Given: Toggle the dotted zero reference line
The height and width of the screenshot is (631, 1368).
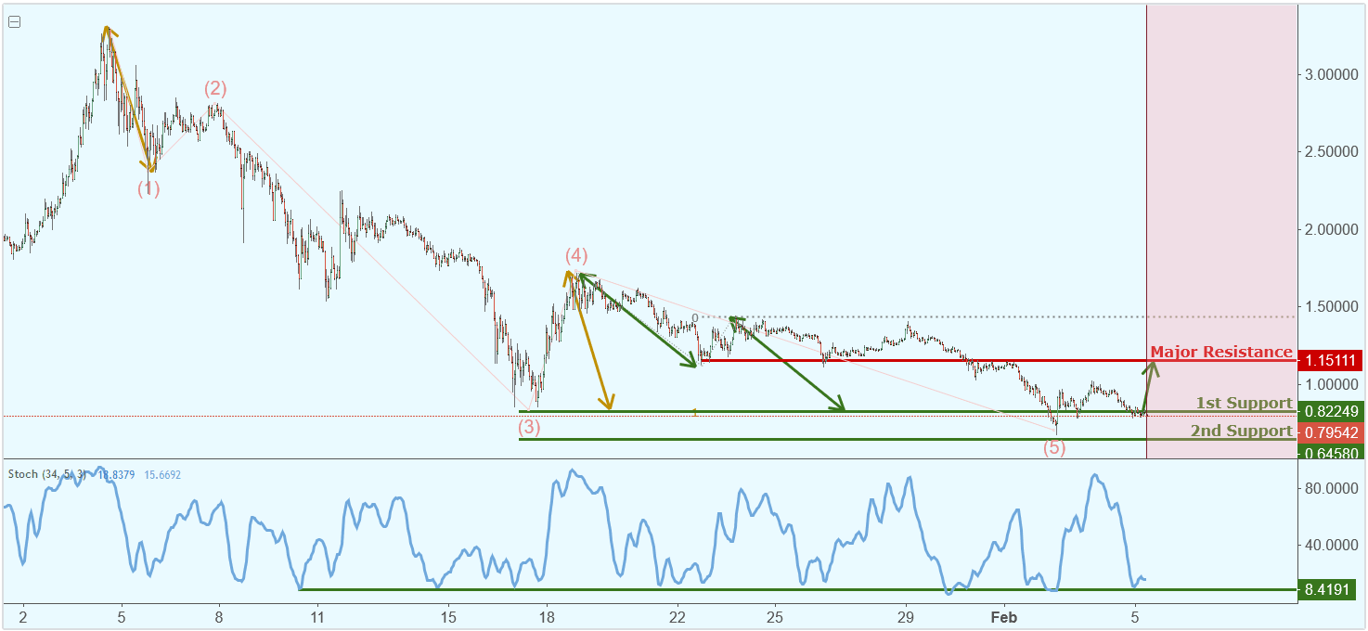Looking at the screenshot, I should coord(928,315).
